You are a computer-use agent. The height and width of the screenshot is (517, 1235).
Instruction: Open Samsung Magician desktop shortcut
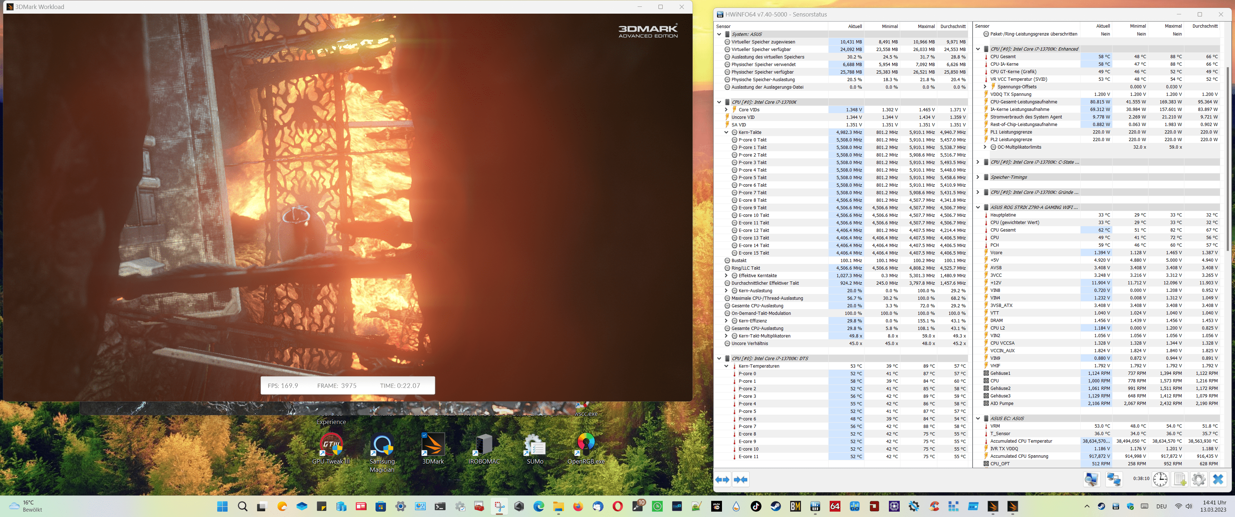[382, 453]
